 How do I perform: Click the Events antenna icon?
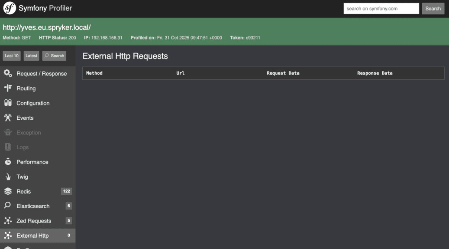pos(8,118)
